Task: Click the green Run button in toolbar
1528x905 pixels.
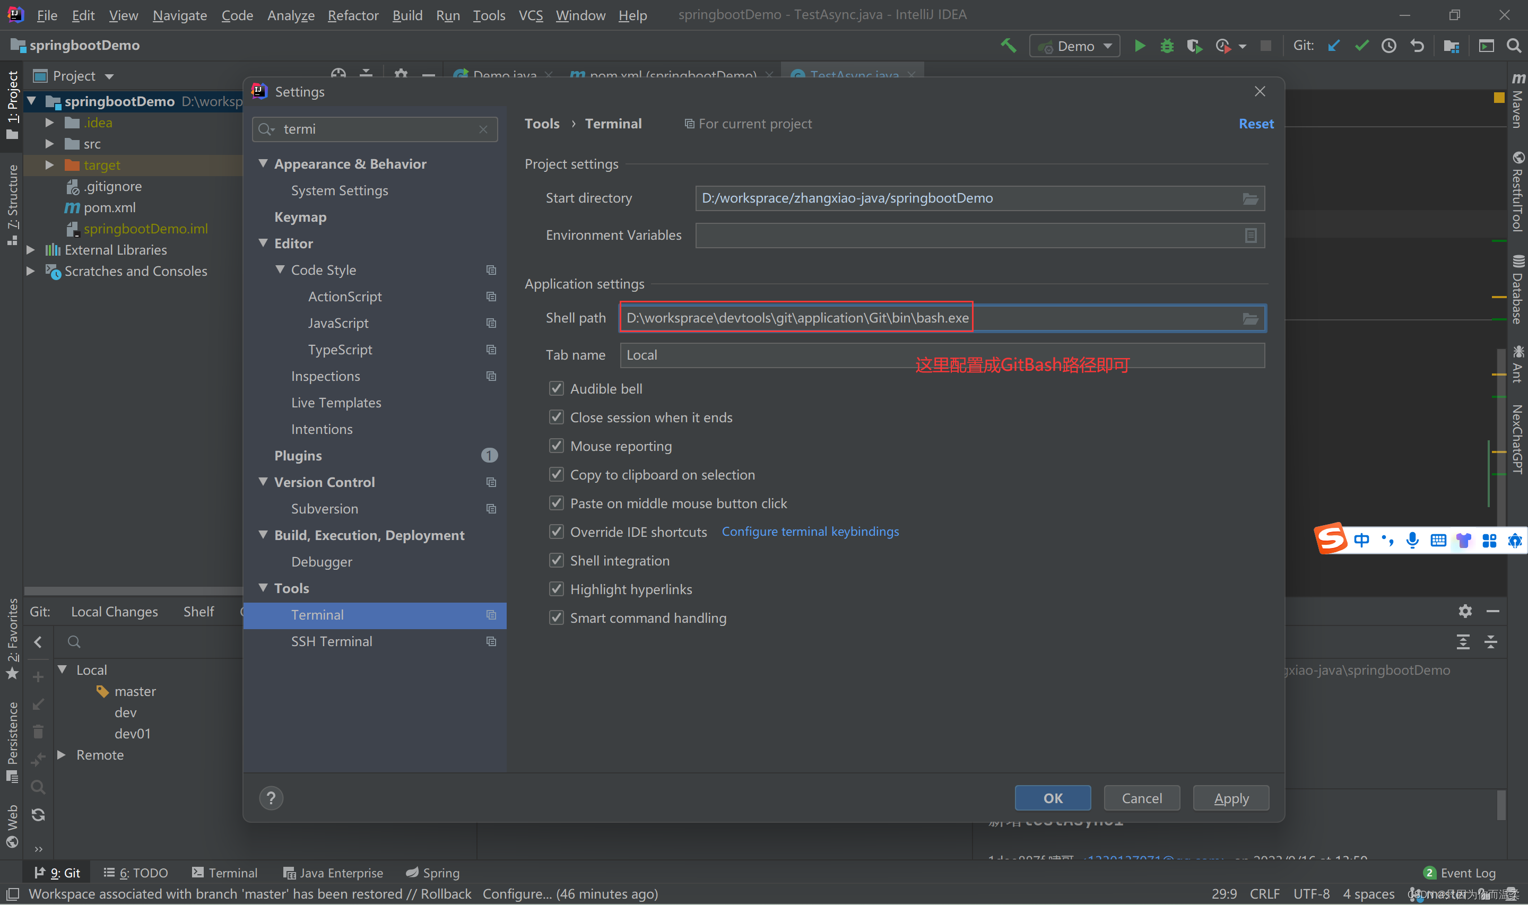Action: (1139, 46)
